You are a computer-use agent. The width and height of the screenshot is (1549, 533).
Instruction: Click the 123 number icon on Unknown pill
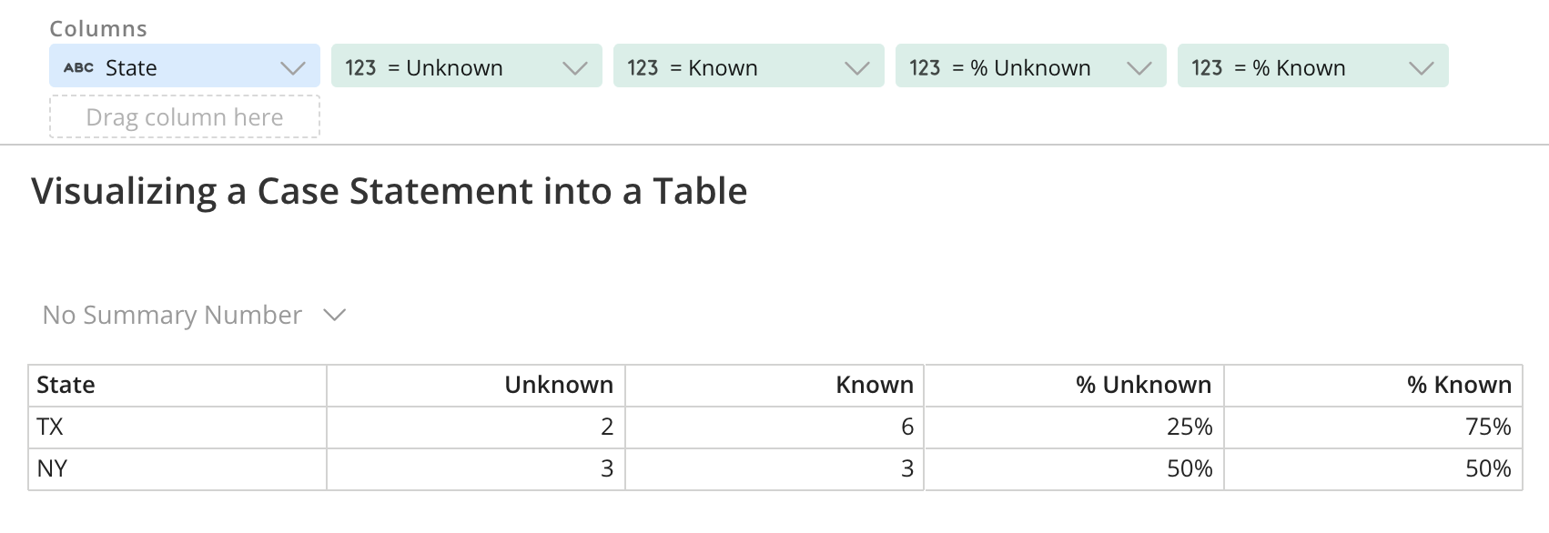[x=360, y=67]
